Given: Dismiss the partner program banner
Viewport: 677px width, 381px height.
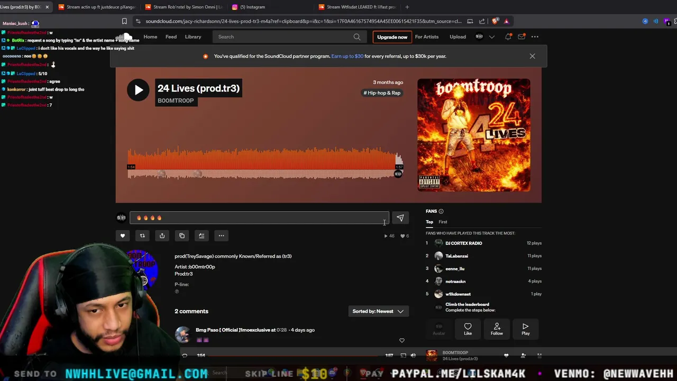Looking at the screenshot, I should [x=533, y=56].
